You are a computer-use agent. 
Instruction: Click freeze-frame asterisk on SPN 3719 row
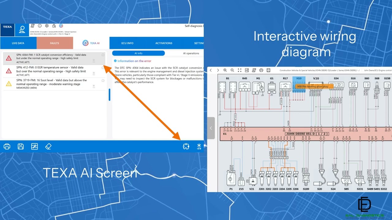point(94,87)
